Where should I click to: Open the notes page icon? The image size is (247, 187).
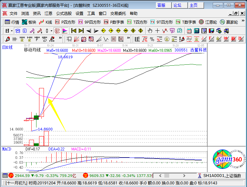tap(204, 31)
